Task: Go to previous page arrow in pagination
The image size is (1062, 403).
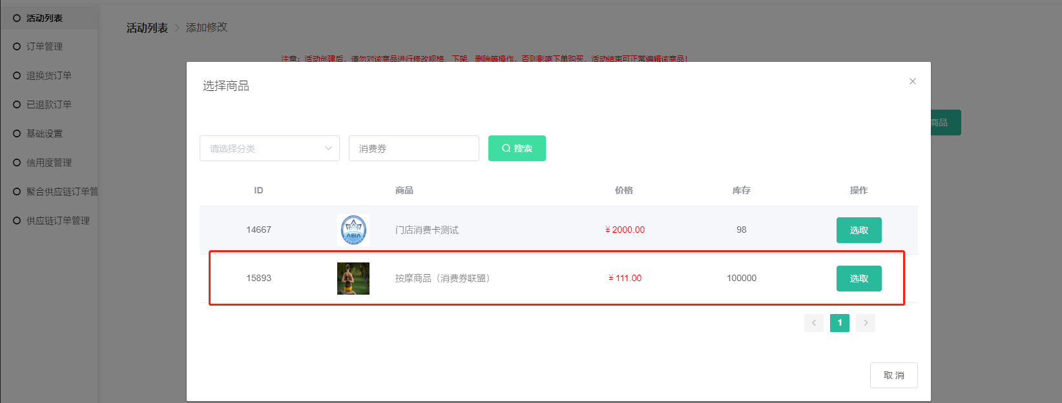Action: 814,323
